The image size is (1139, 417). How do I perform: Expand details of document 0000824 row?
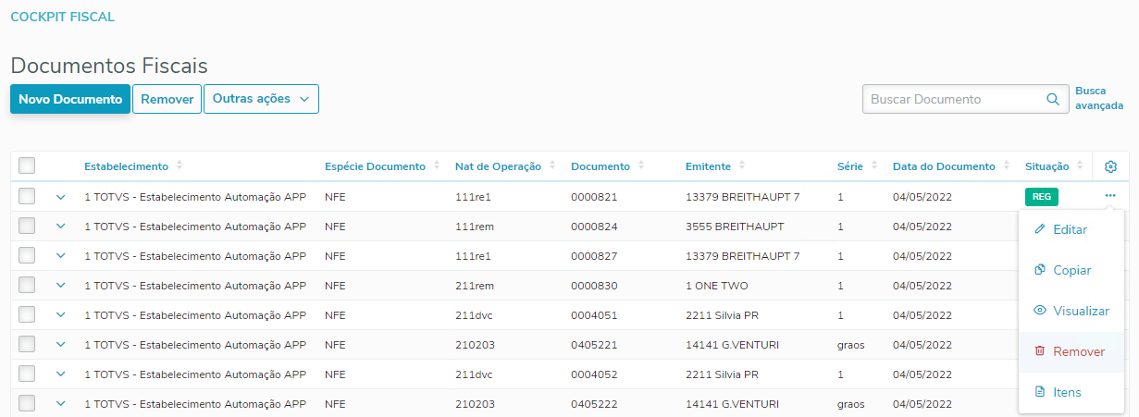coord(61,227)
